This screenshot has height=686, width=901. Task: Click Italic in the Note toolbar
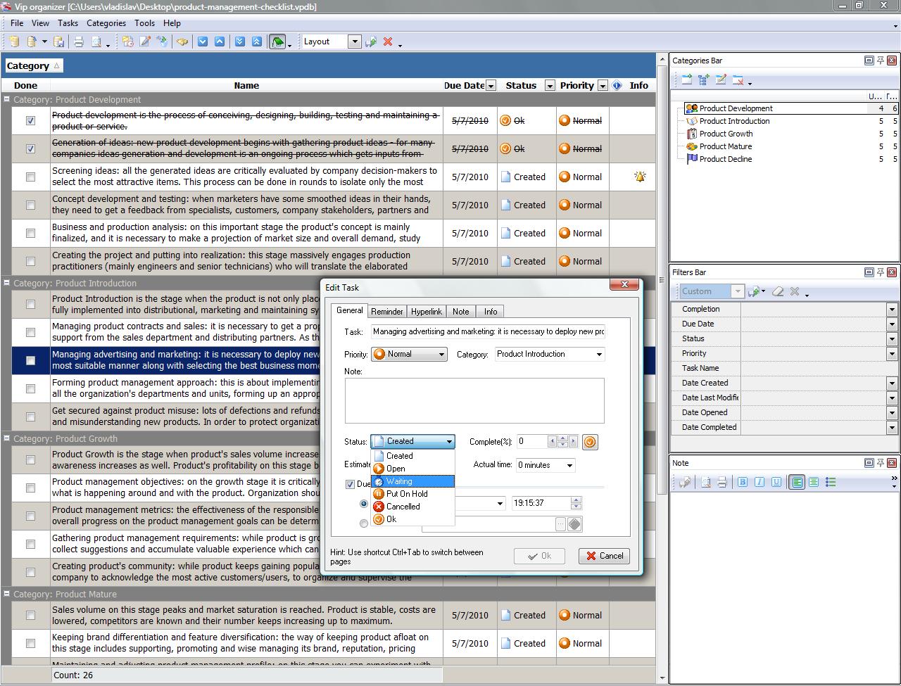pos(760,482)
